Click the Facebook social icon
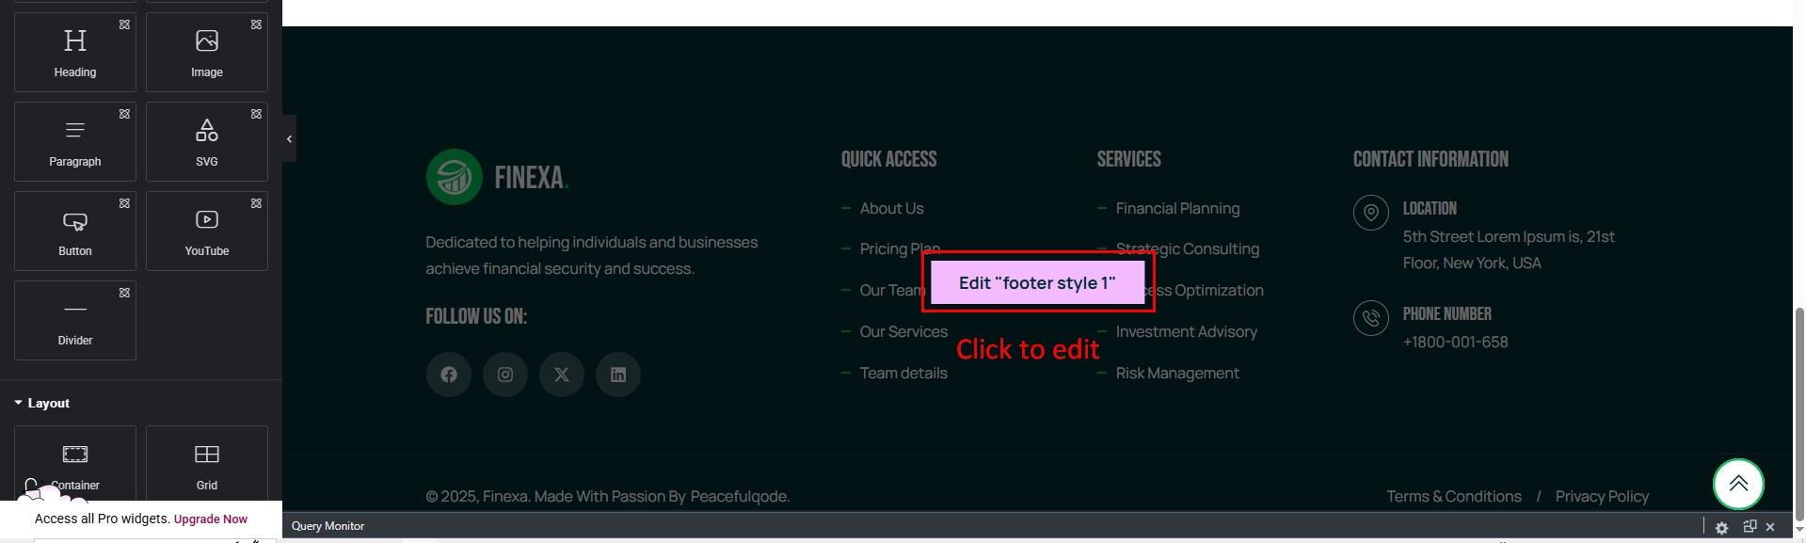This screenshot has height=543, width=1806. [x=449, y=375]
